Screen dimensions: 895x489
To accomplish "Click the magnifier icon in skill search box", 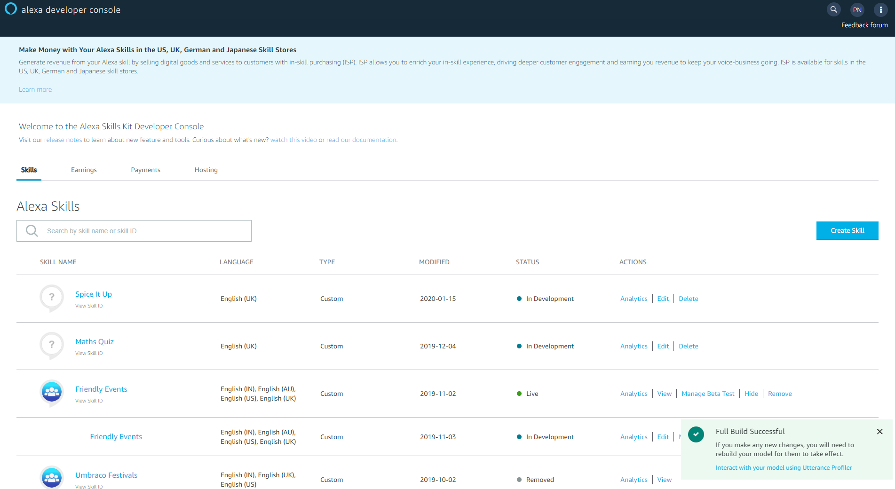I will coord(32,231).
